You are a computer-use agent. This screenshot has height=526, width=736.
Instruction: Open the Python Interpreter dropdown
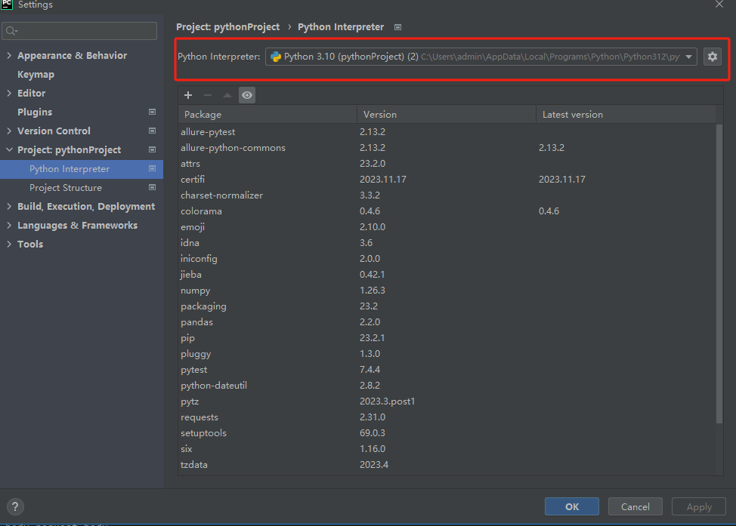(481, 57)
